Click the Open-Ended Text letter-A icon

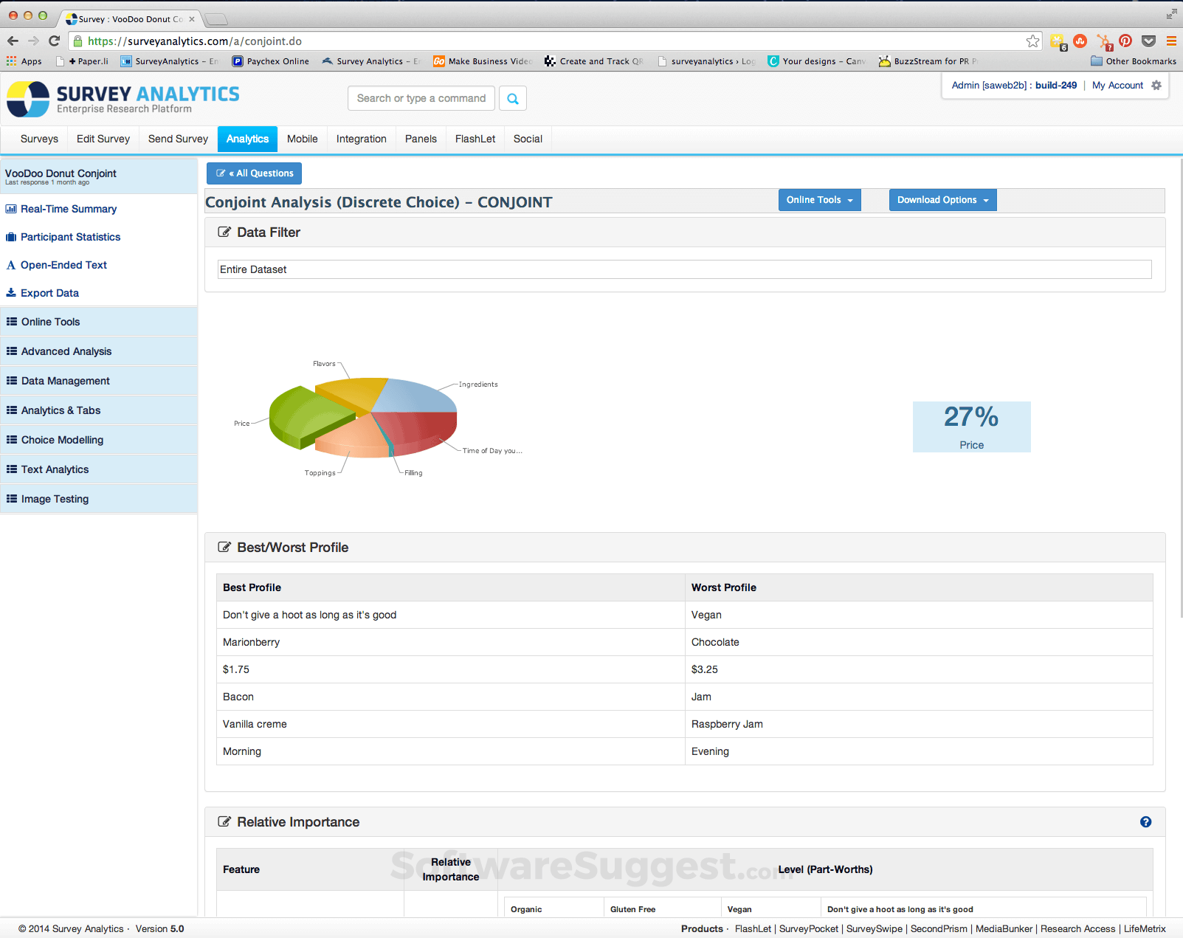11,265
